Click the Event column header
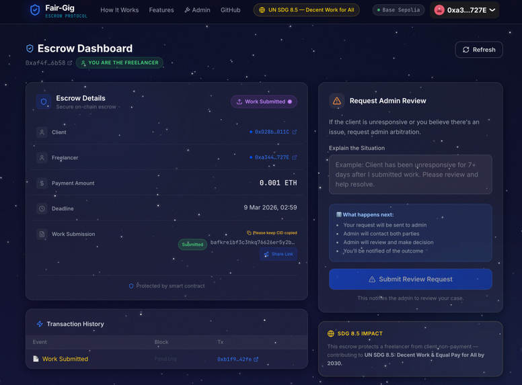The height and width of the screenshot is (385, 522). click(40, 342)
